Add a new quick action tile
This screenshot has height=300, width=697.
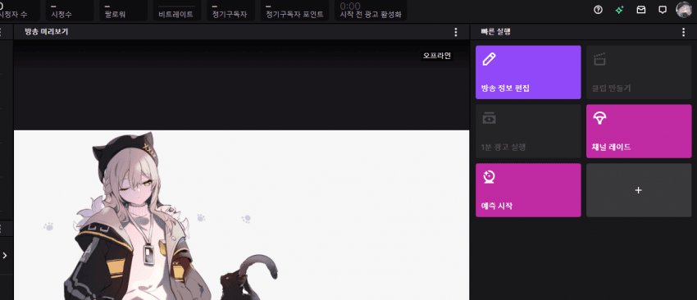coord(639,190)
